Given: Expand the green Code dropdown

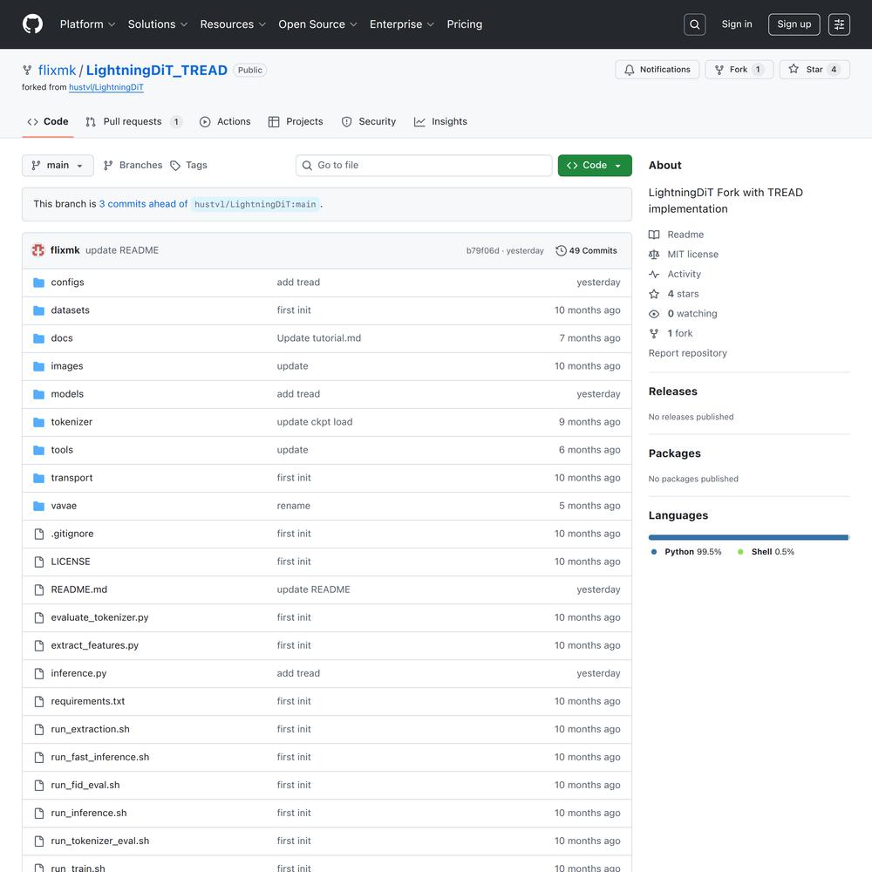Looking at the screenshot, I should tap(595, 166).
